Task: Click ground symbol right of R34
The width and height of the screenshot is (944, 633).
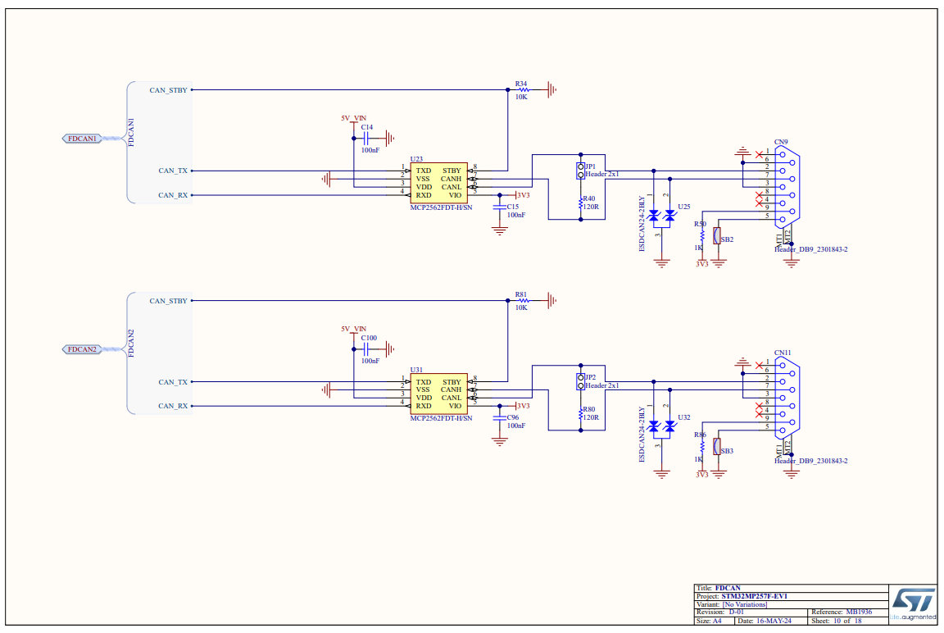Action: pyautogui.click(x=552, y=89)
